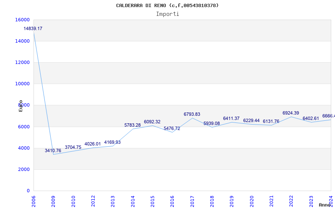Click the 2016 x-axis year label
This screenshot has height=209, width=335.
point(172,201)
